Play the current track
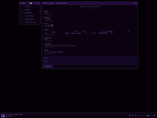This screenshot has width=157, height=118. 133,115
